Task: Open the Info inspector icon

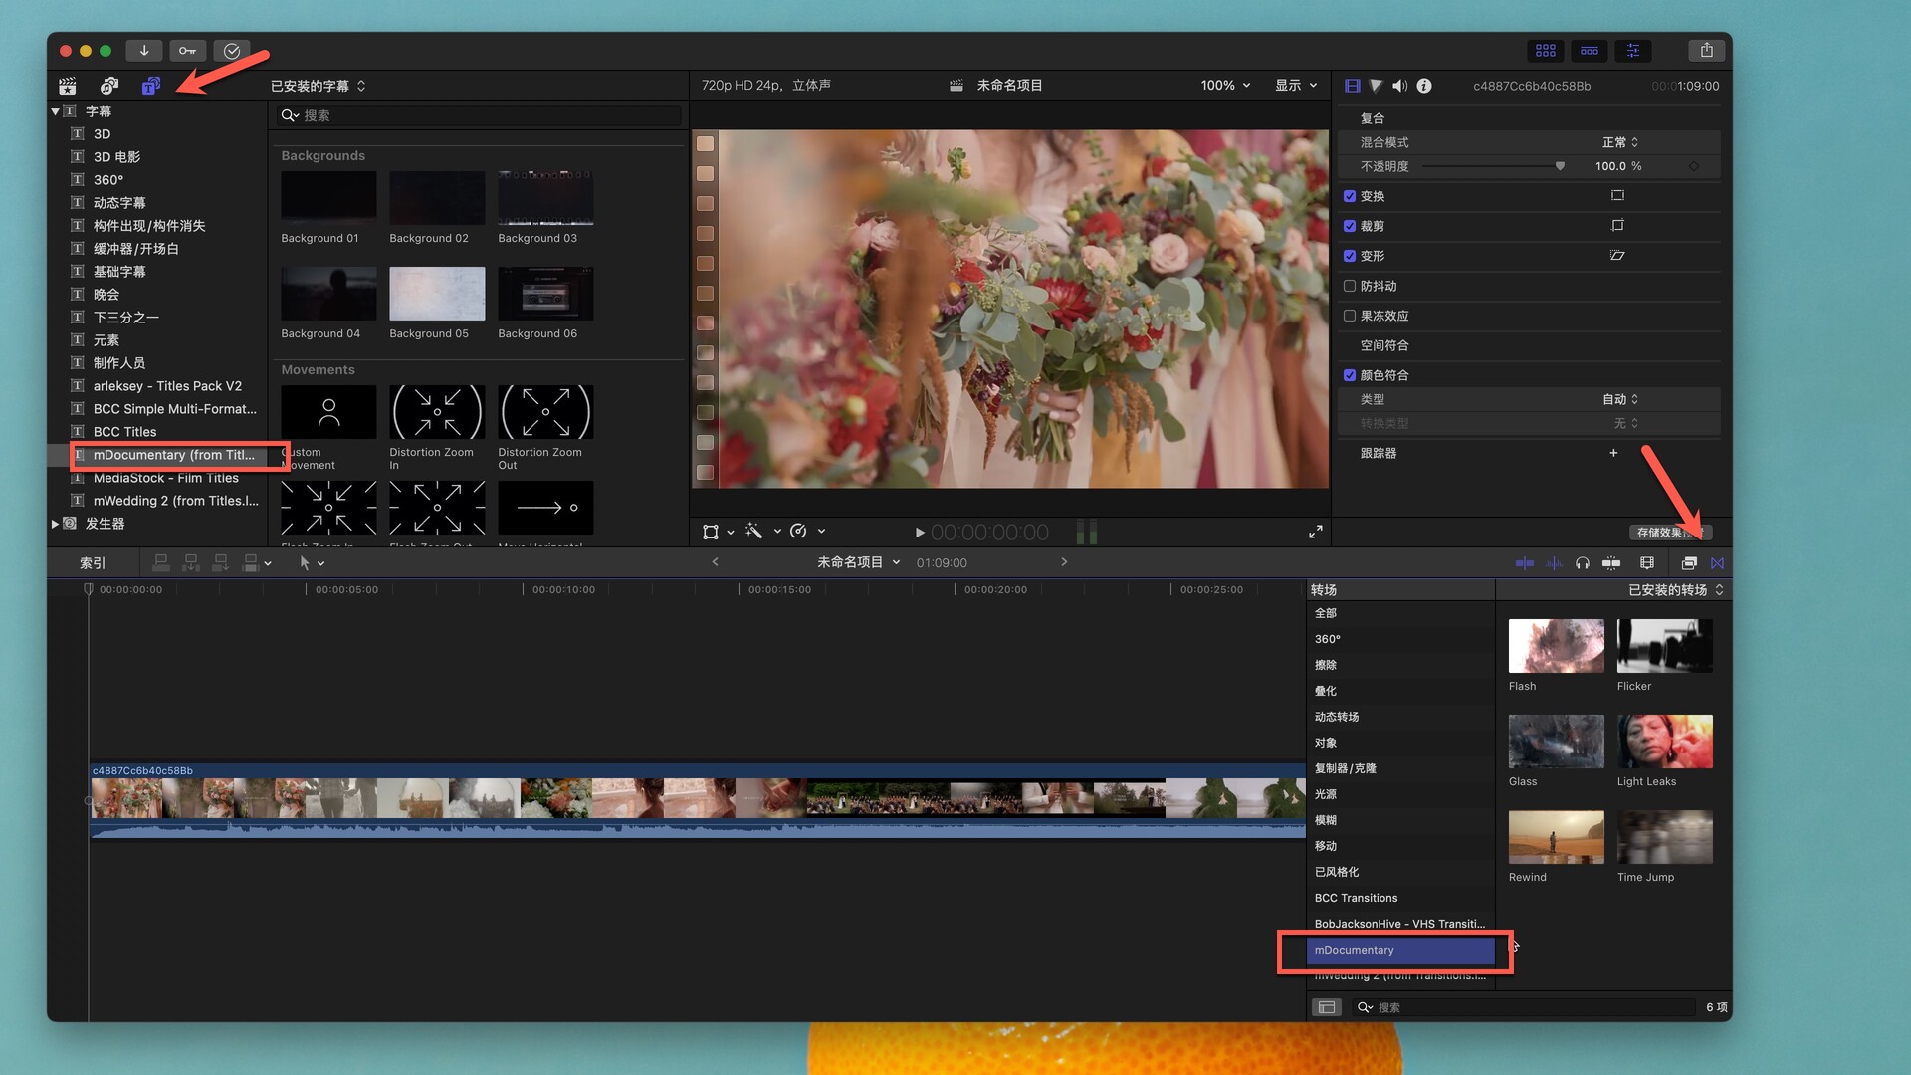Action: [1424, 86]
